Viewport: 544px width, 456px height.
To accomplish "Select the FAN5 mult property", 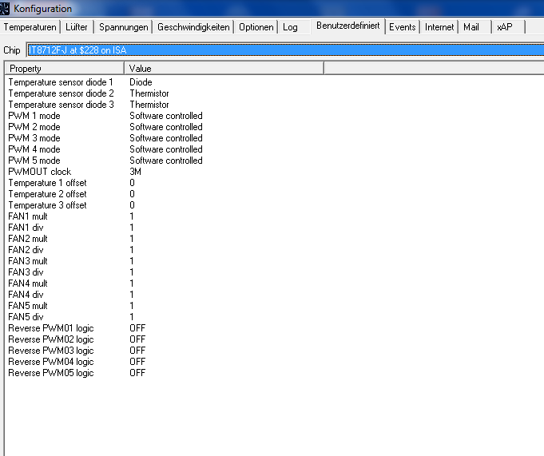I will point(28,306).
